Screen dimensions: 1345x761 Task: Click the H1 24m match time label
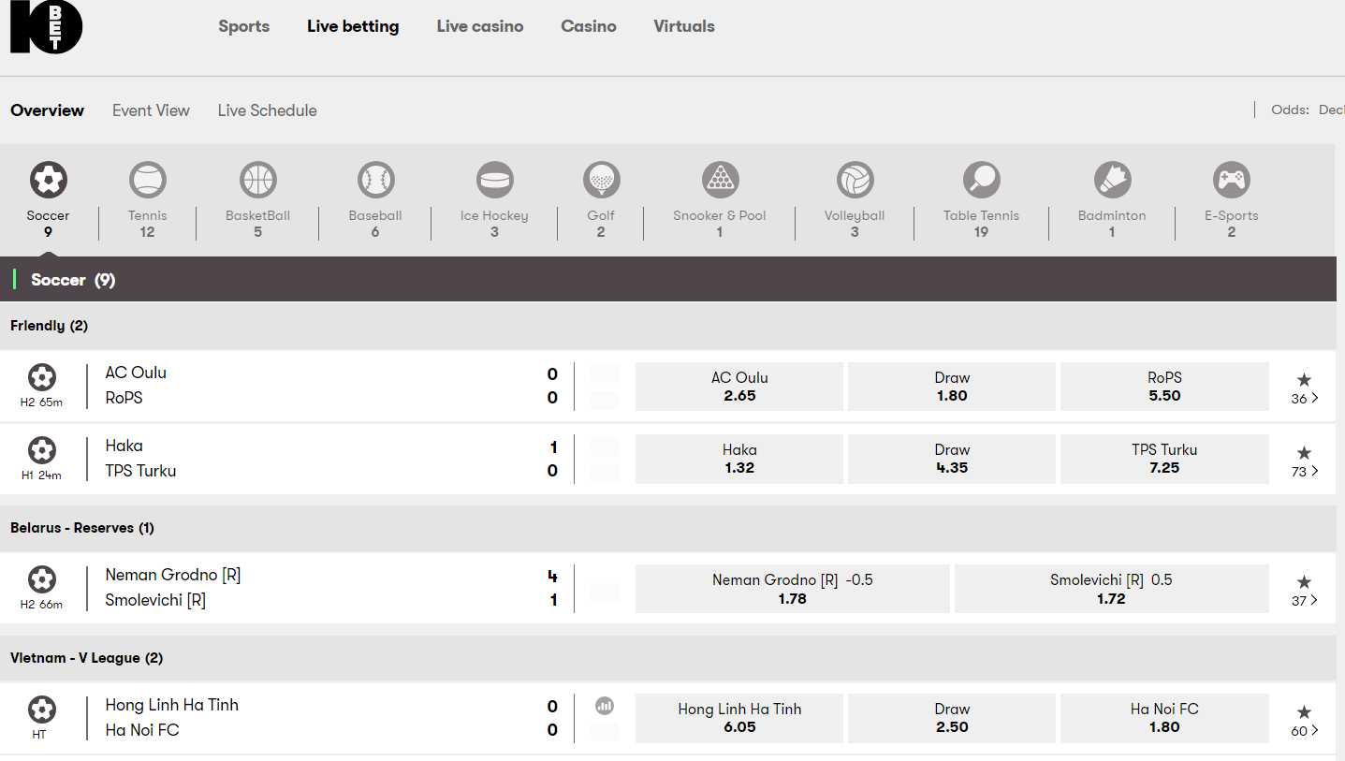[42, 476]
